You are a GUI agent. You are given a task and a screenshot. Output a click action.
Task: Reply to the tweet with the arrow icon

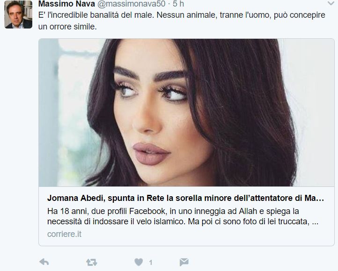pos(44,262)
